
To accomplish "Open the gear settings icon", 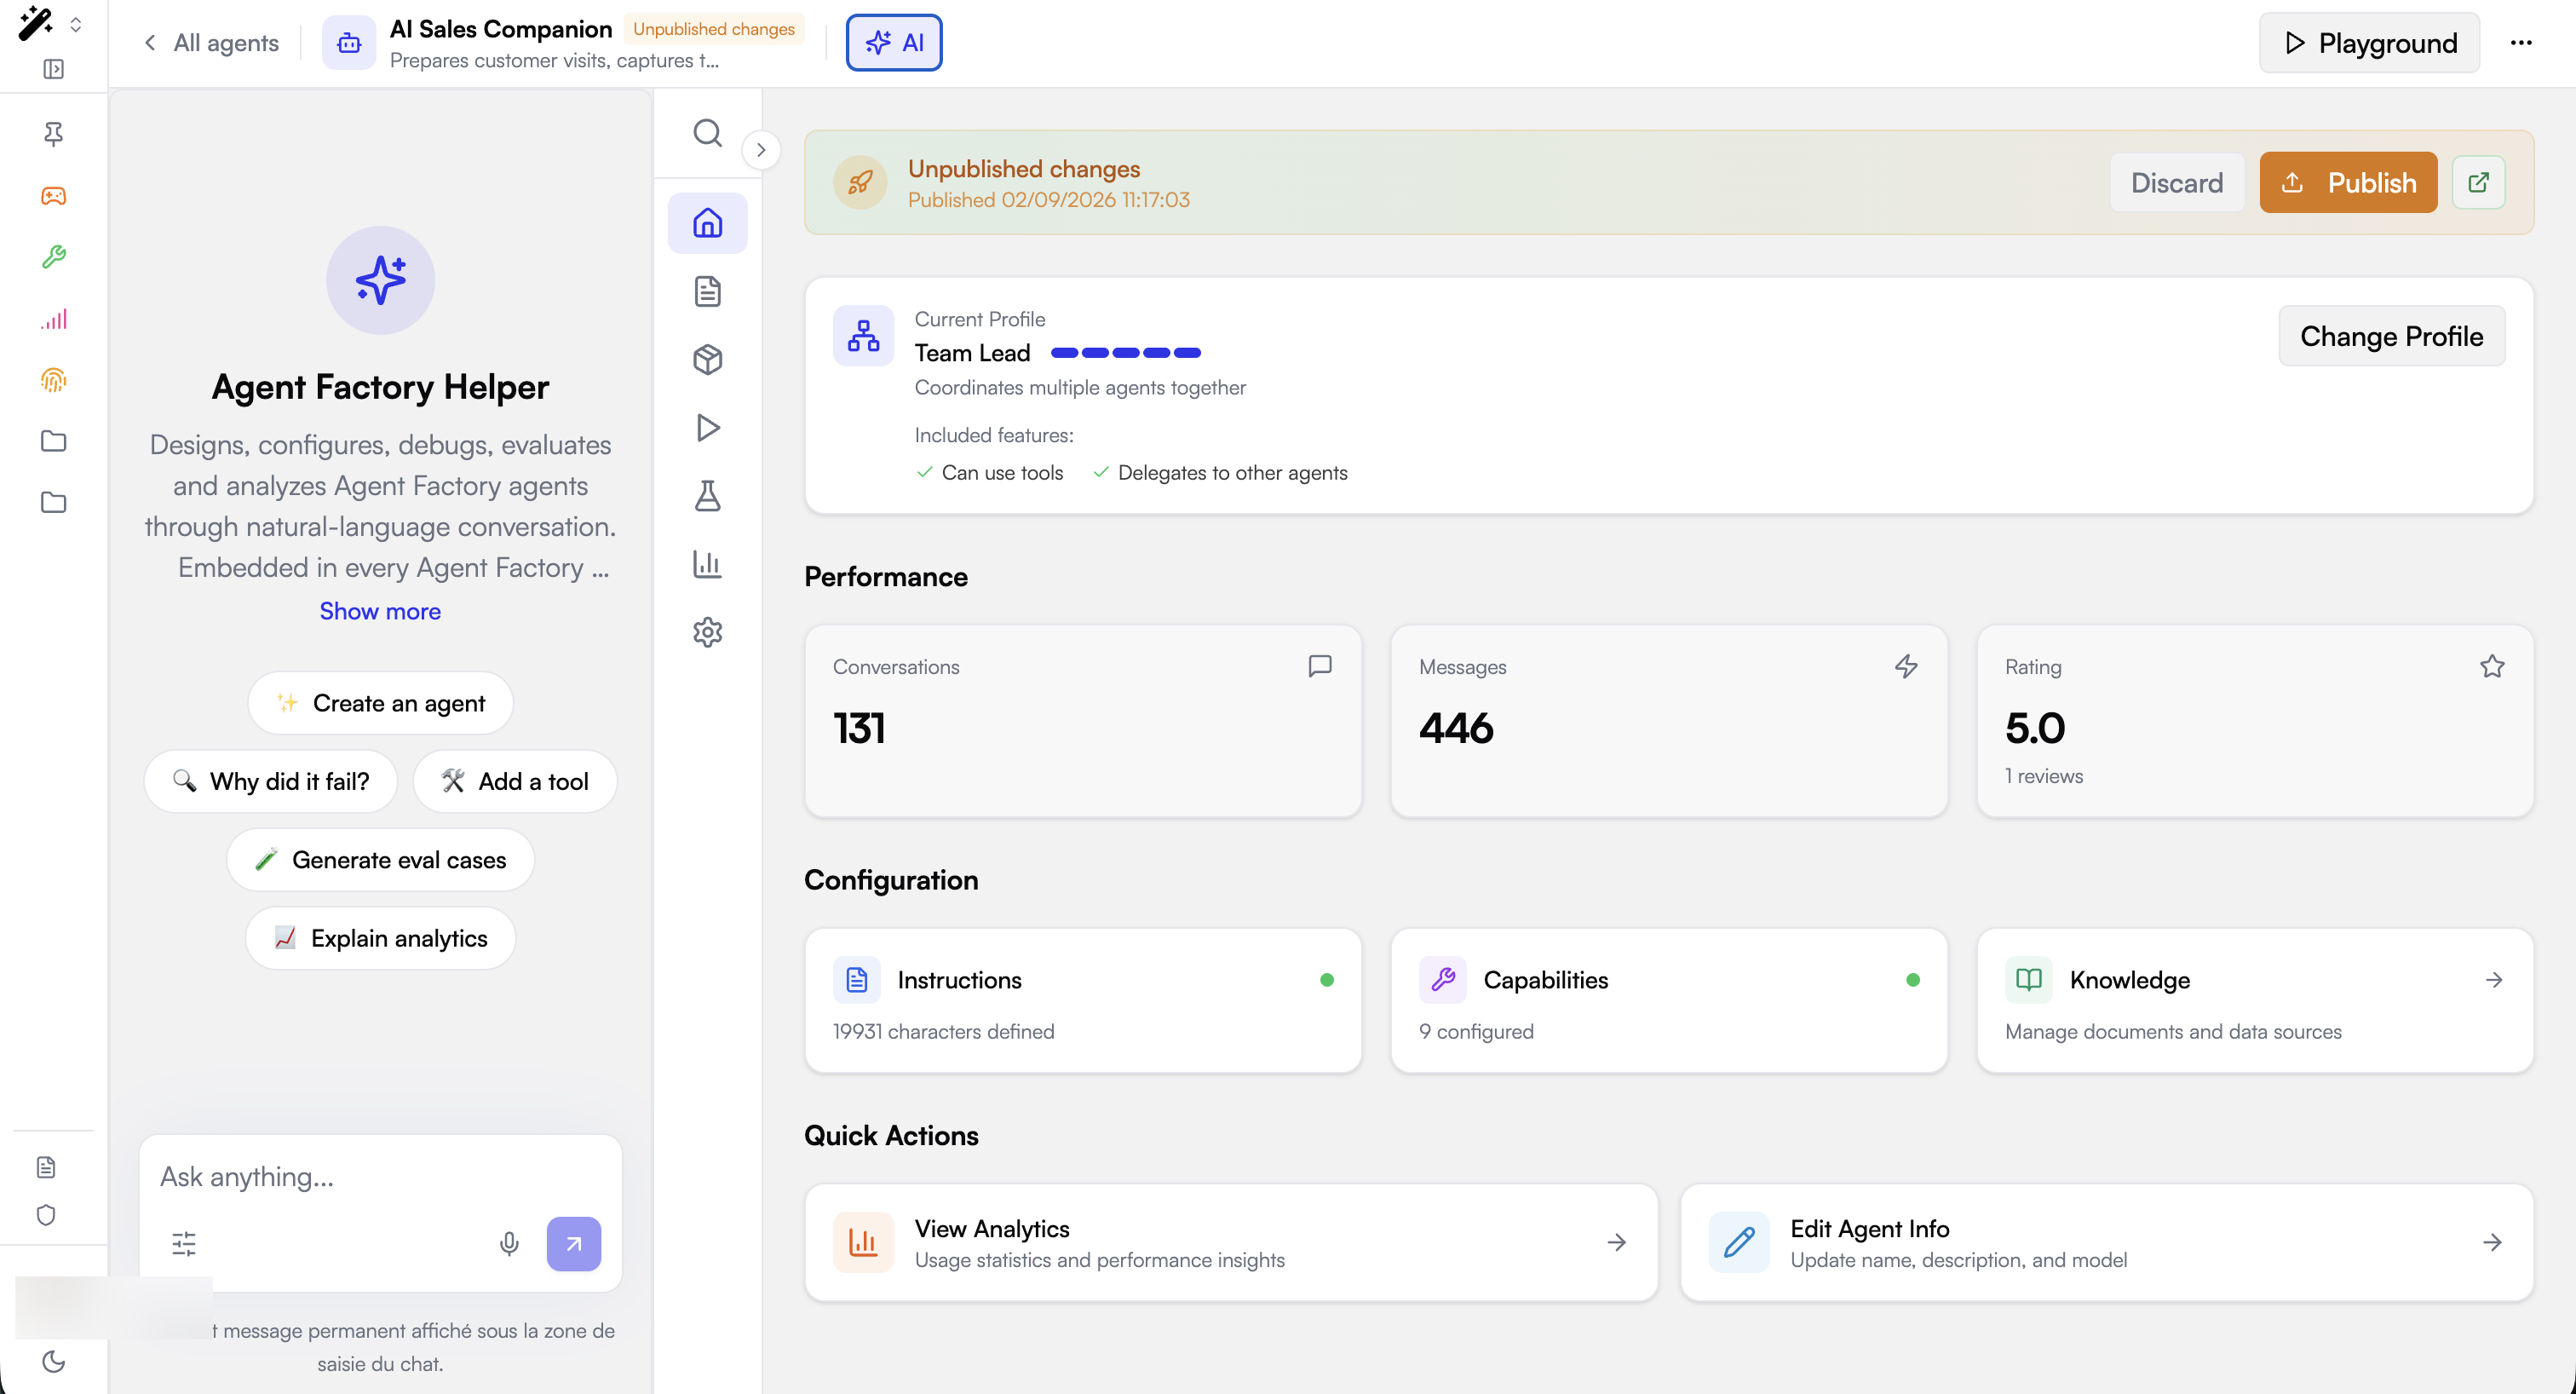I will tap(707, 631).
